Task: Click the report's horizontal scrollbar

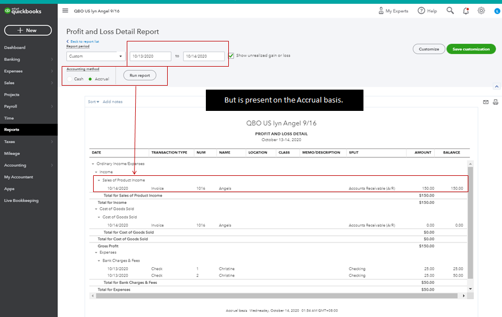Action: click(277, 296)
